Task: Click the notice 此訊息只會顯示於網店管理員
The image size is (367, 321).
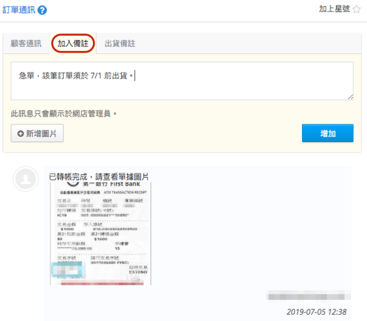Action: 64,114
